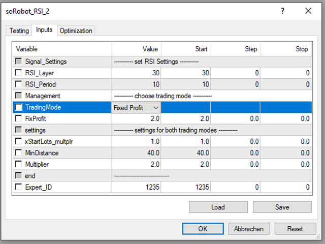Toggle the end row checkbox

click(18, 175)
